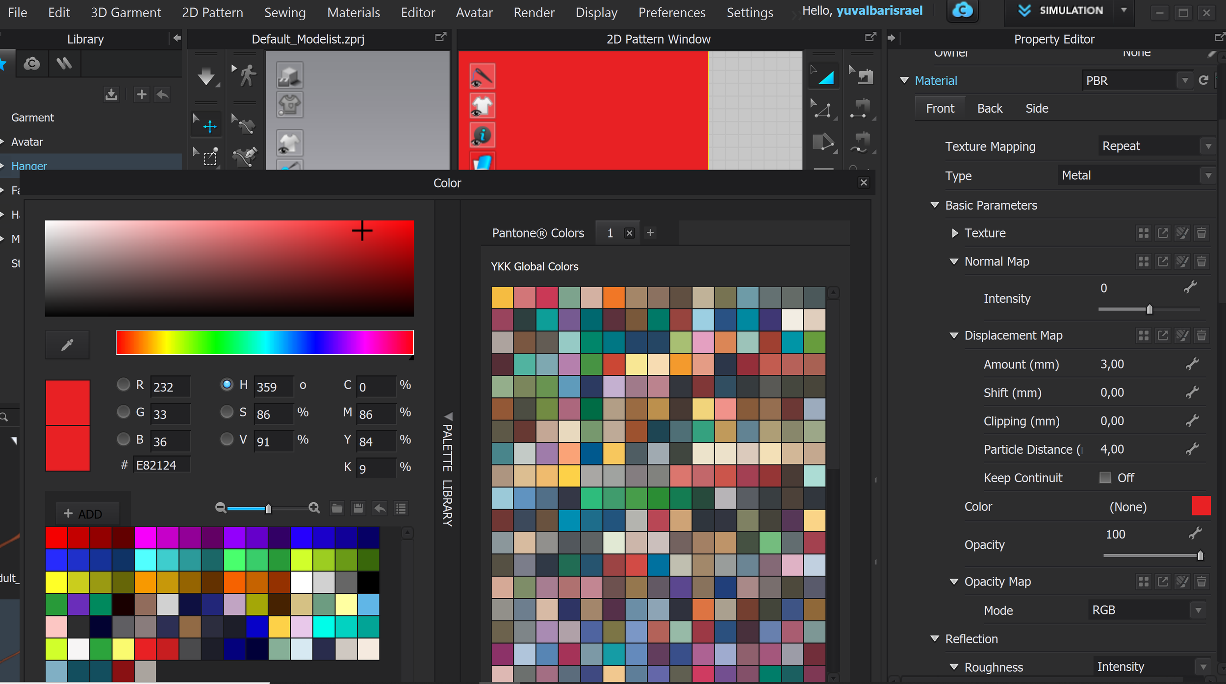Open palette folder icon
Viewport: 1226px width, 684px height.
coord(337,508)
